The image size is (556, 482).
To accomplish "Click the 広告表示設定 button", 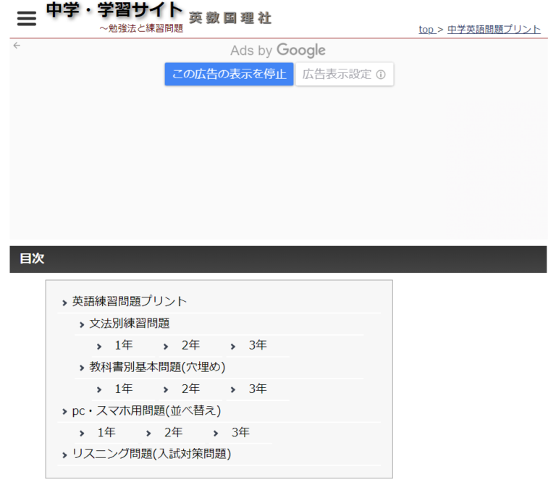I will pos(345,74).
